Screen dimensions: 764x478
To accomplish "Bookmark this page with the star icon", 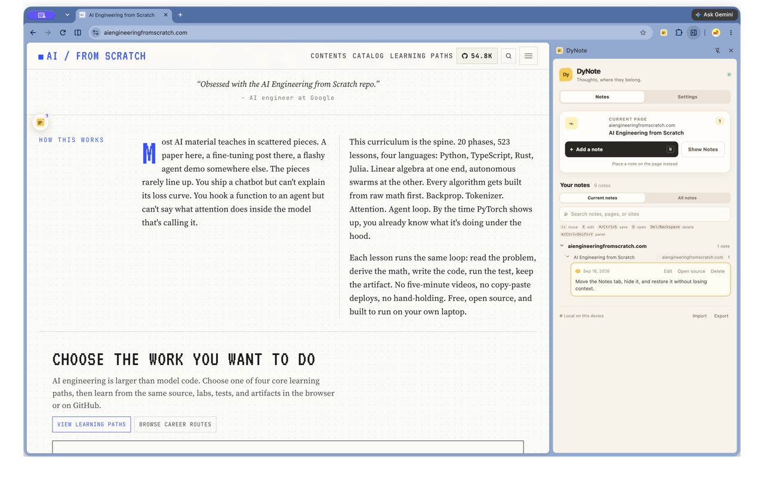I will 643,33.
